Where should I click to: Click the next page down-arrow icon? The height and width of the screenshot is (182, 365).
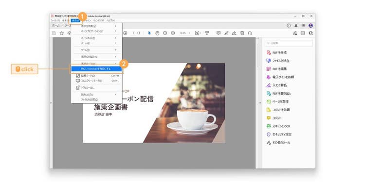click(125, 33)
